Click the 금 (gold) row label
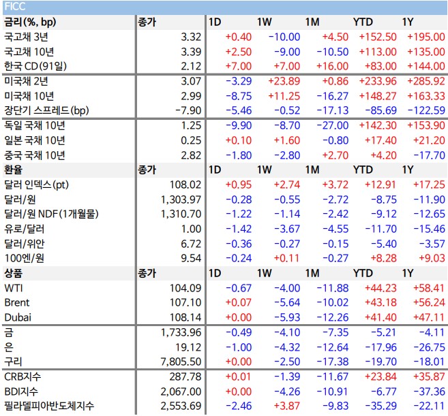448x416 pixels. pyautogui.click(x=9, y=332)
